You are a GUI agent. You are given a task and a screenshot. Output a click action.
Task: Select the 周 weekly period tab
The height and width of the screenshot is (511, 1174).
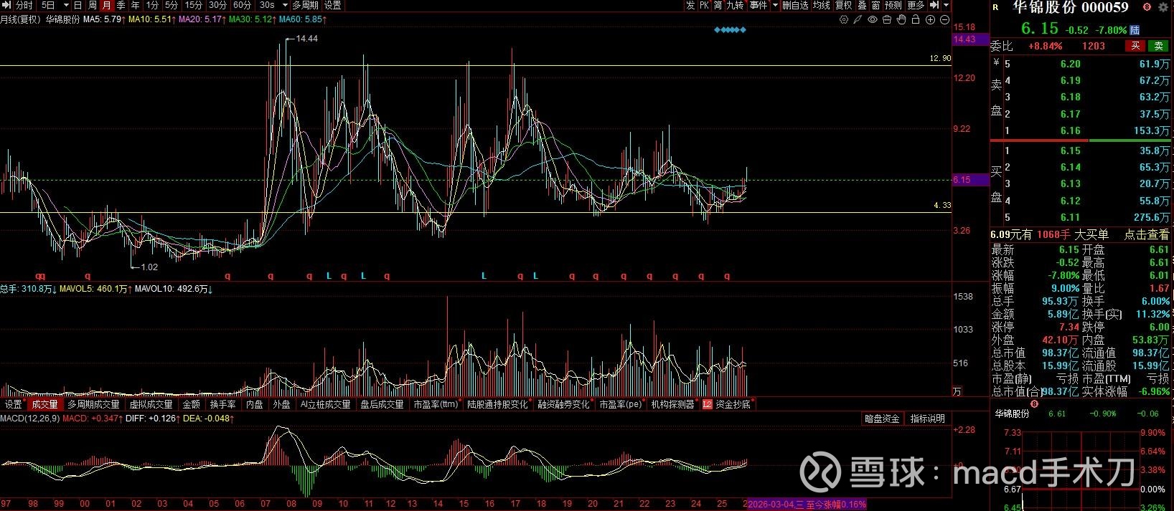point(93,5)
